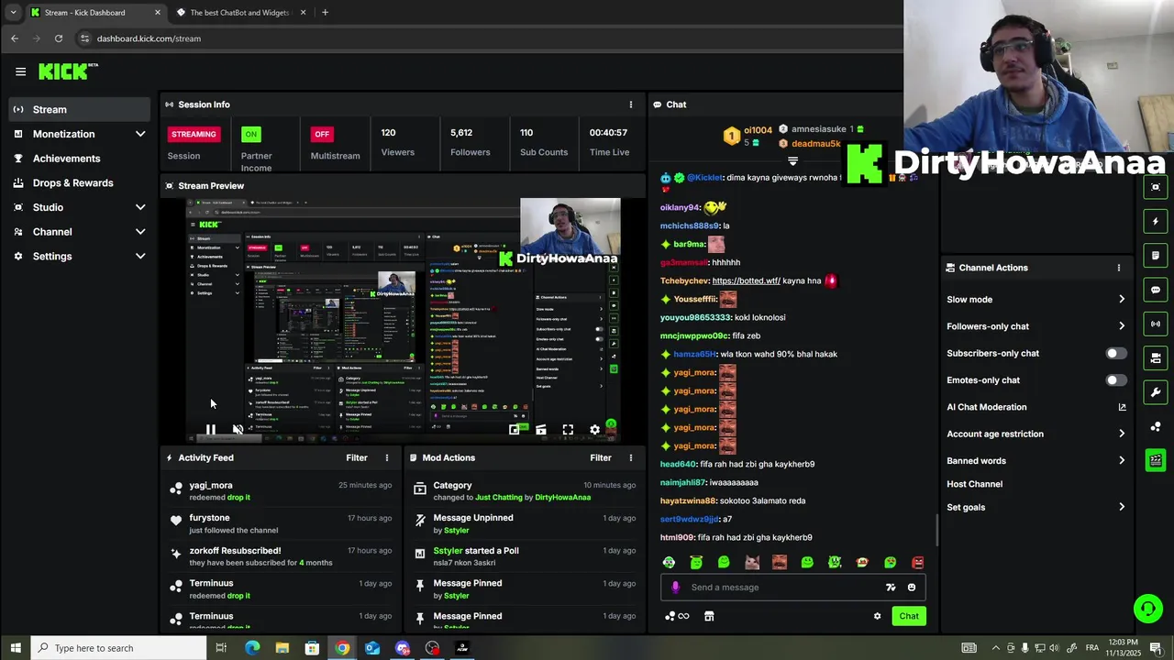Open Banned words settings
Screen dimensions: 1174x660
pyautogui.click(x=1036, y=461)
